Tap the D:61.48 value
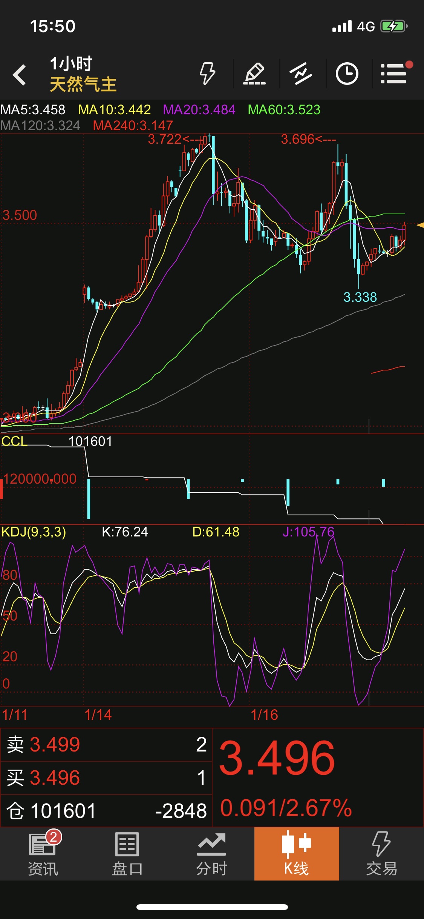The height and width of the screenshot is (919, 424). point(216,532)
